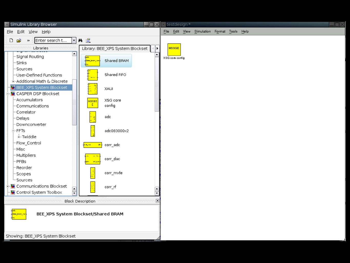Open the search term dropdown arrow
The height and width of the screenshot is (263, 350).
coord(74,40)
